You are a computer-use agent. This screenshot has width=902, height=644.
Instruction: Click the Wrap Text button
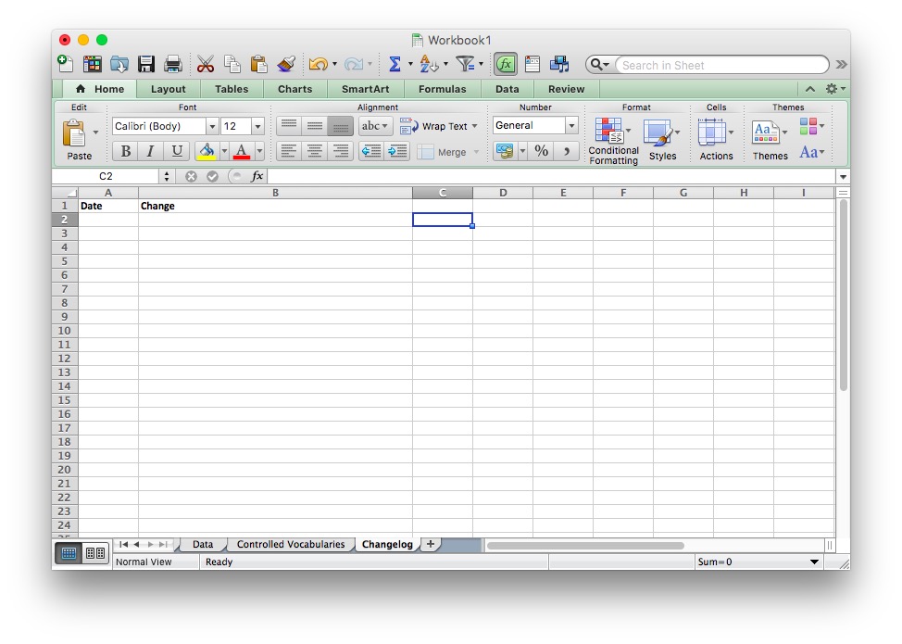(440, 126)
